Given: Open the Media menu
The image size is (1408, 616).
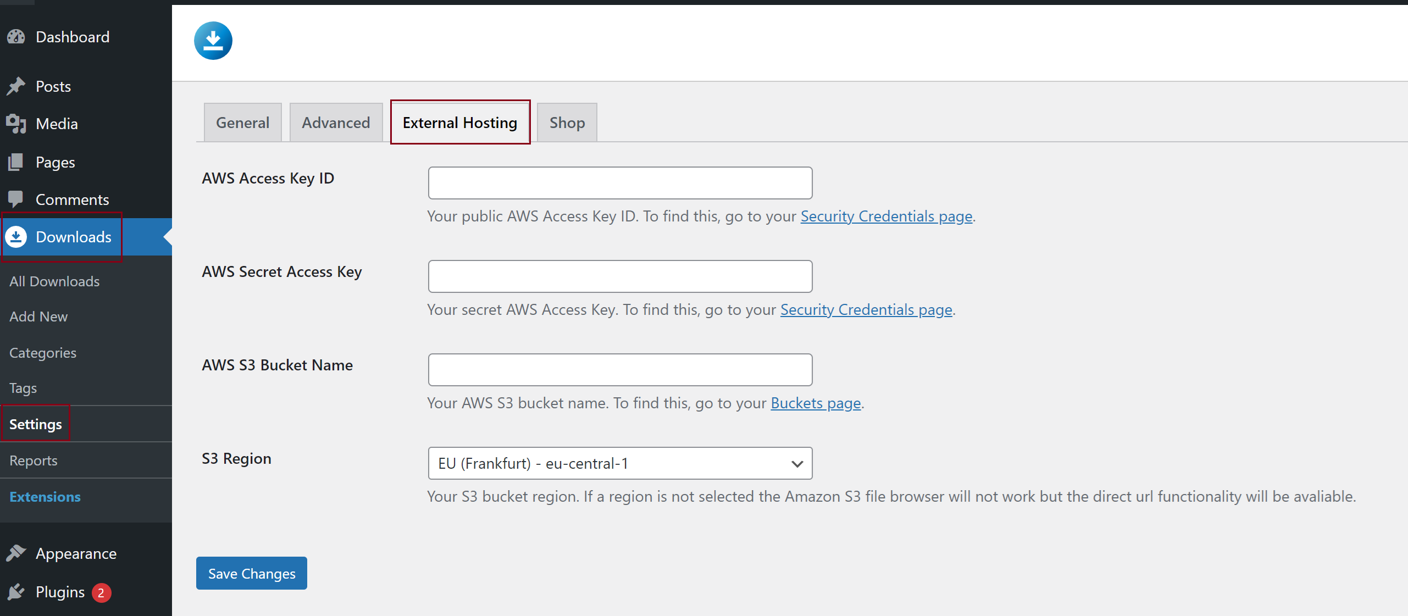Looking at the screenshot, I should (57, 124).
